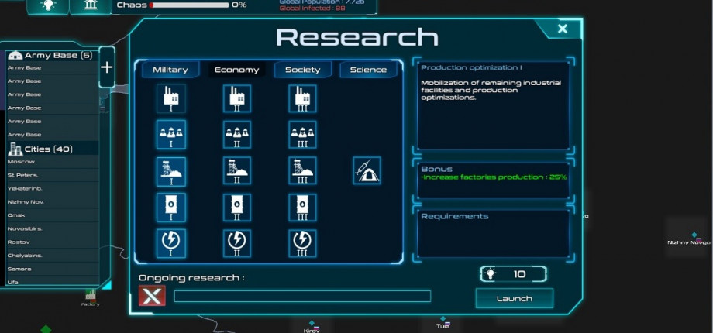Select Chelyabins. in the cities list

click(53, 256)
